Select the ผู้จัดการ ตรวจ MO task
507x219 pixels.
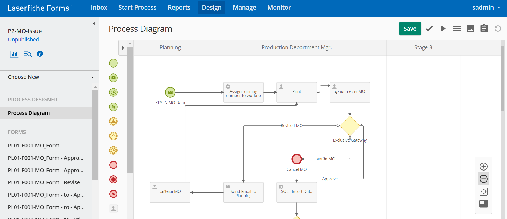[x=350, y=92]
